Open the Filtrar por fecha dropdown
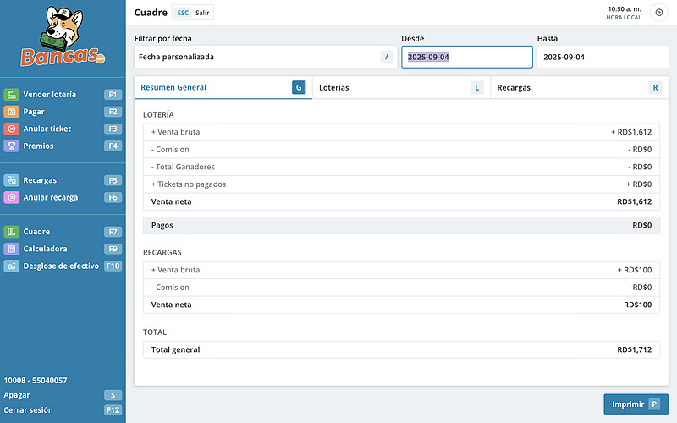The image size is (677, 423). pyautogui.click(x=266, y=57)
